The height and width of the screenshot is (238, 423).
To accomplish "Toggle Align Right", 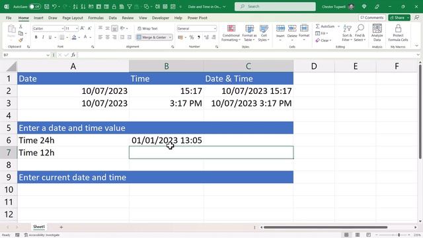I will pyautogui.click(x=114, y=37).
